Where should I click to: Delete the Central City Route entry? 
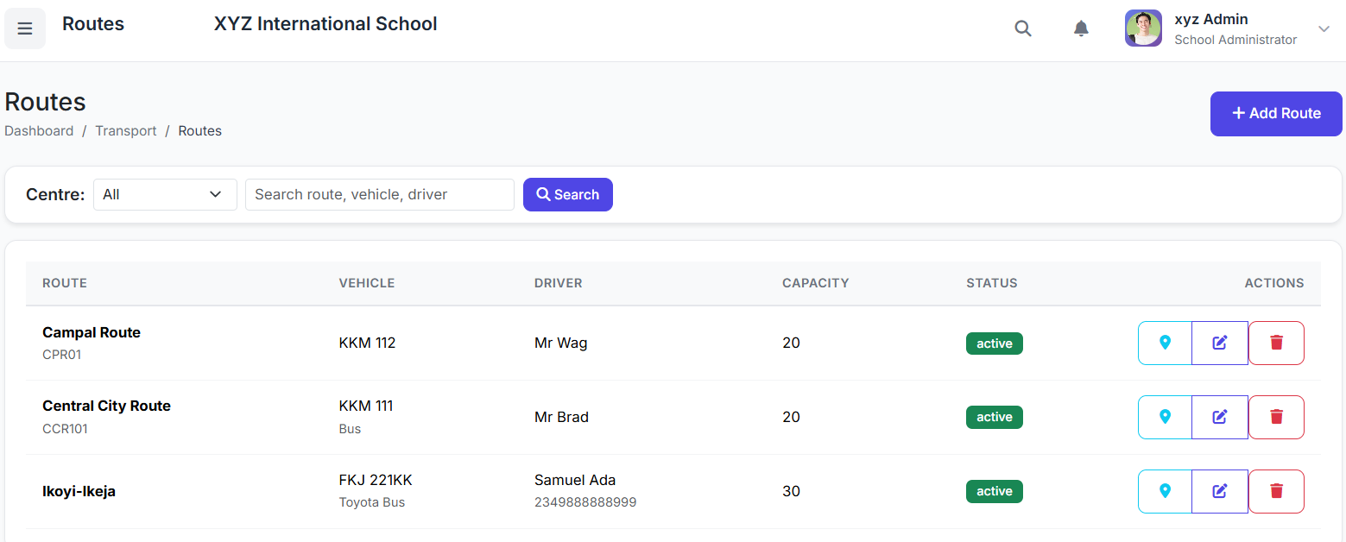click(1276, 418)
